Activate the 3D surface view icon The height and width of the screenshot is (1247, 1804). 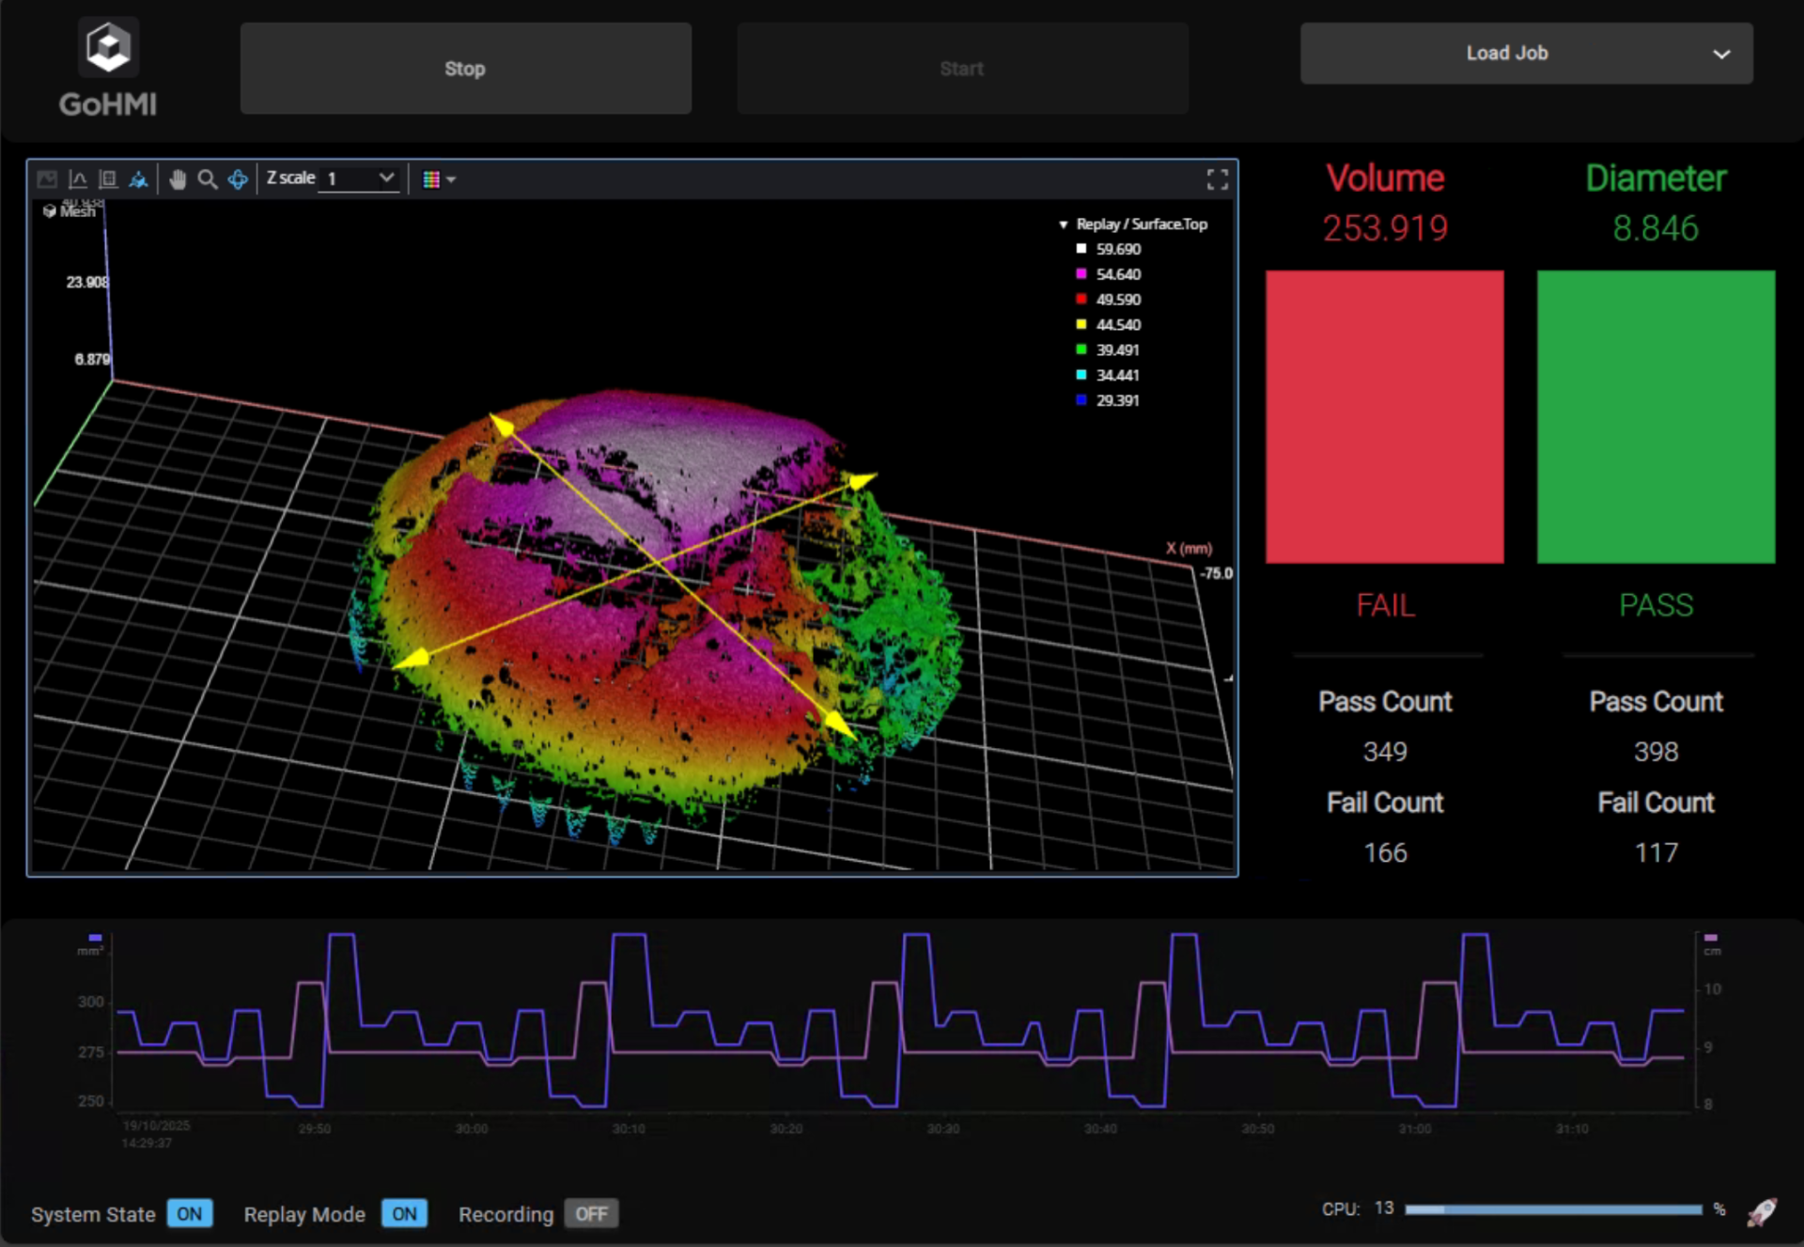point(138,179)
